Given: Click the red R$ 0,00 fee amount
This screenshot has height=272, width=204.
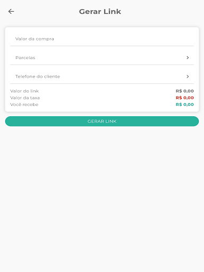Looking at the screenshot, I should (x=185, y=98).
